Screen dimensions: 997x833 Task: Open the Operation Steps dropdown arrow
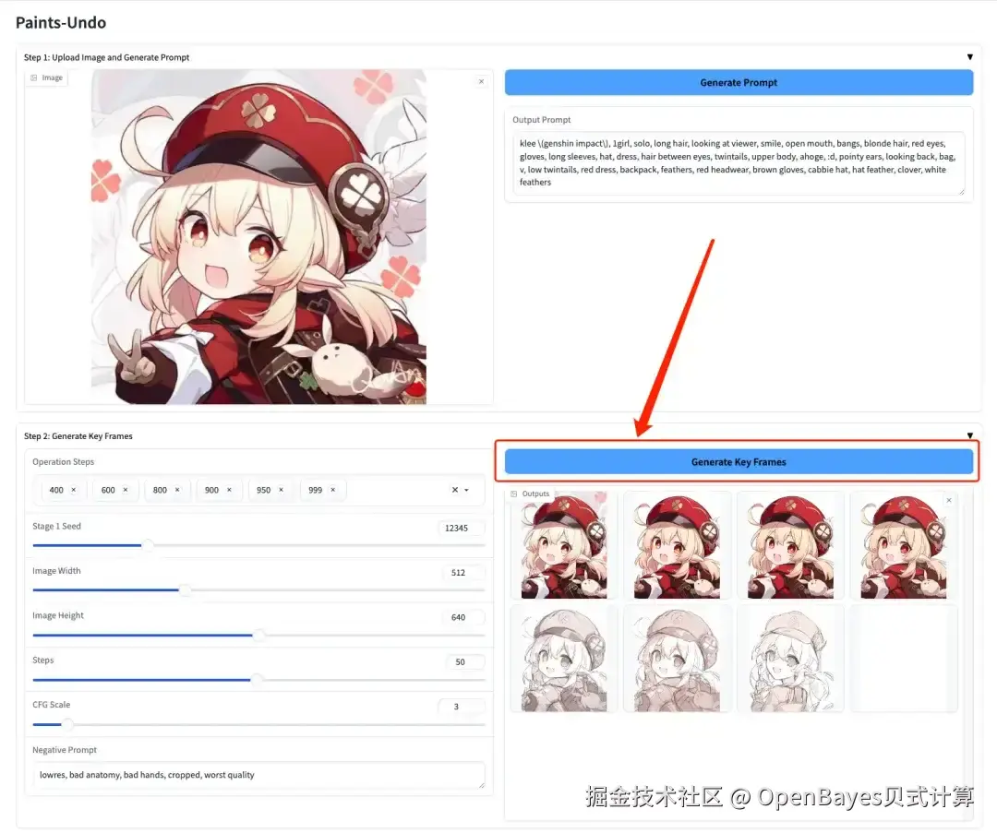click(467, 490)
